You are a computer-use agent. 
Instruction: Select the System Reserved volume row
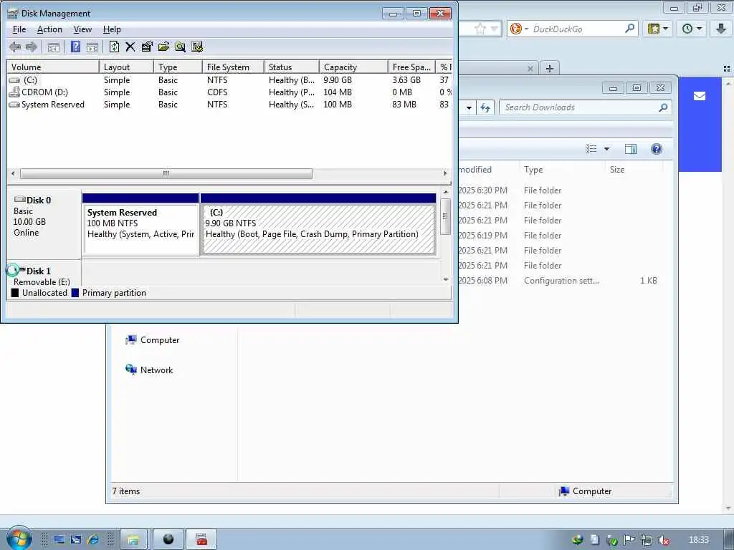(x=229, y=105)
